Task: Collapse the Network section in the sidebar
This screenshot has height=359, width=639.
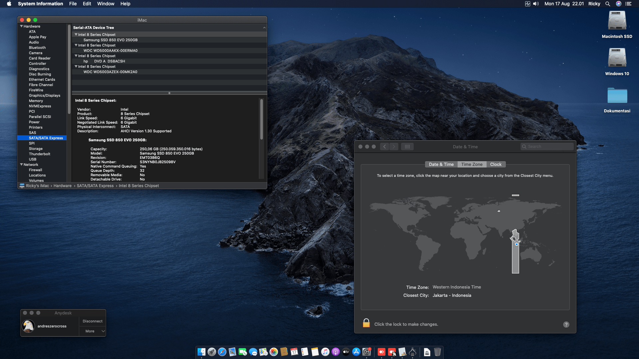Action: (22, 165)
